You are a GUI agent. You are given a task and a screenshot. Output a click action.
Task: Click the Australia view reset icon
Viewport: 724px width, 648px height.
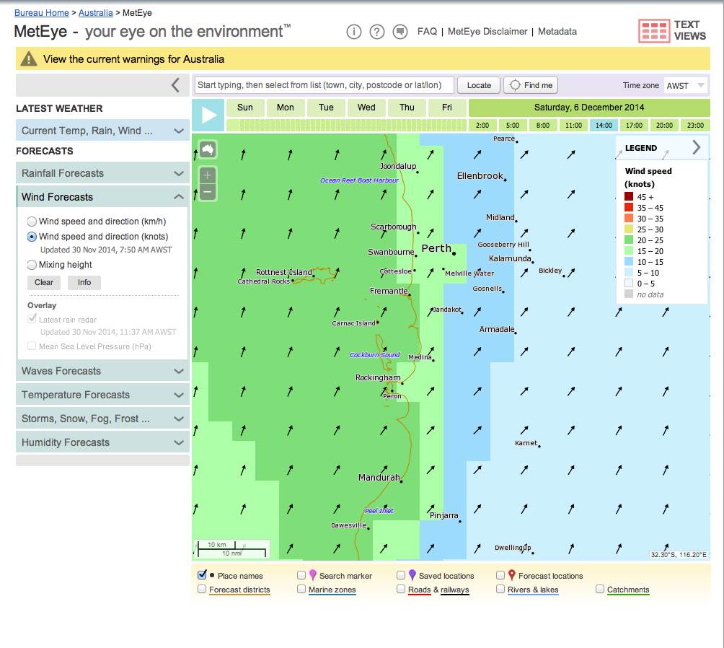(x=207, y=148)
